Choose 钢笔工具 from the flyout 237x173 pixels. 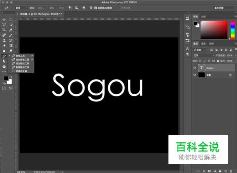pos(23,56)
